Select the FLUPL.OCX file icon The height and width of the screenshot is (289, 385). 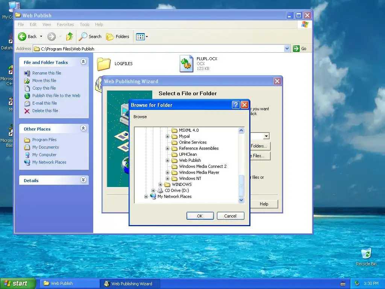(x=186, y=64)
